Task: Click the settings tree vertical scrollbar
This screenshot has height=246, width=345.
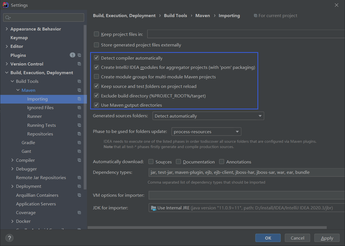Action: click(85, 107)
